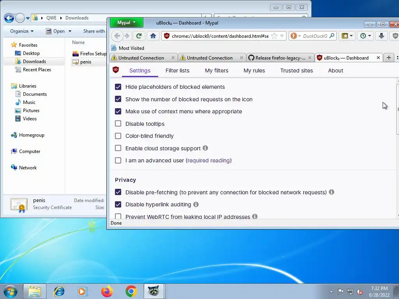
Task: Click info icon beside Prevent WebRTC leaking
Action: tap(255, 216)
